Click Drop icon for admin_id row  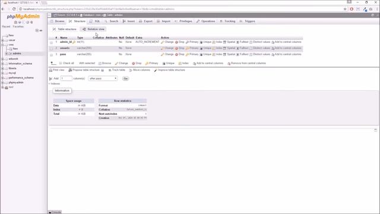177,42
